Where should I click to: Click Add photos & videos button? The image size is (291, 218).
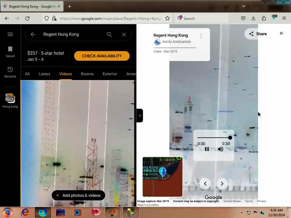click(x=78, y=195)
